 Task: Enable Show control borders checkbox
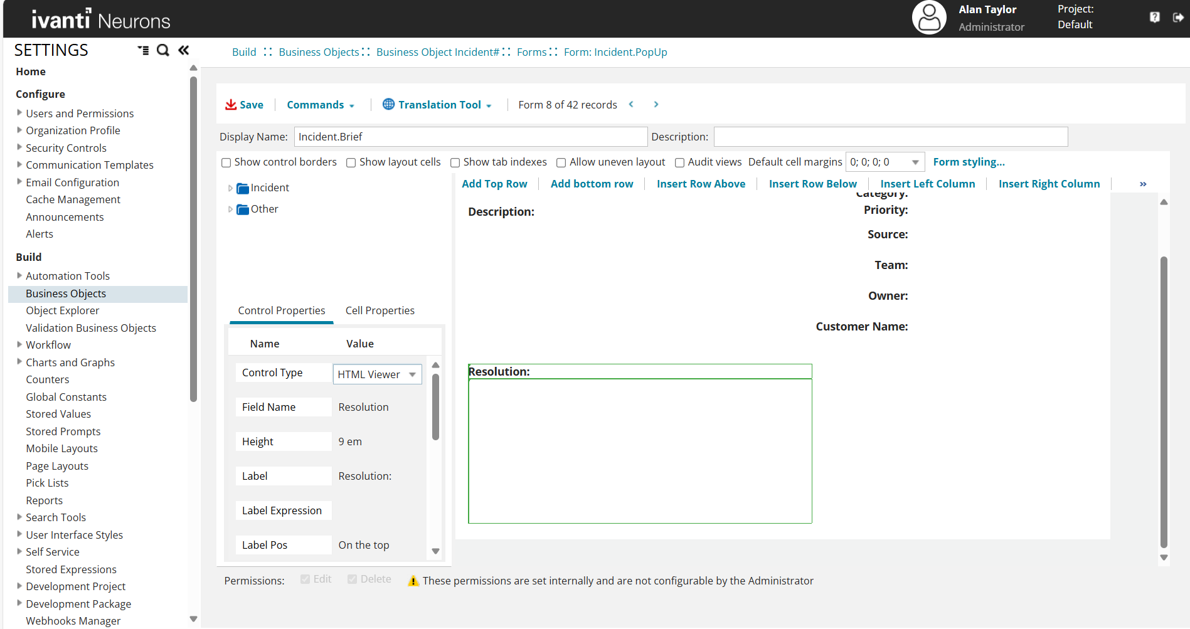[226, 162]
